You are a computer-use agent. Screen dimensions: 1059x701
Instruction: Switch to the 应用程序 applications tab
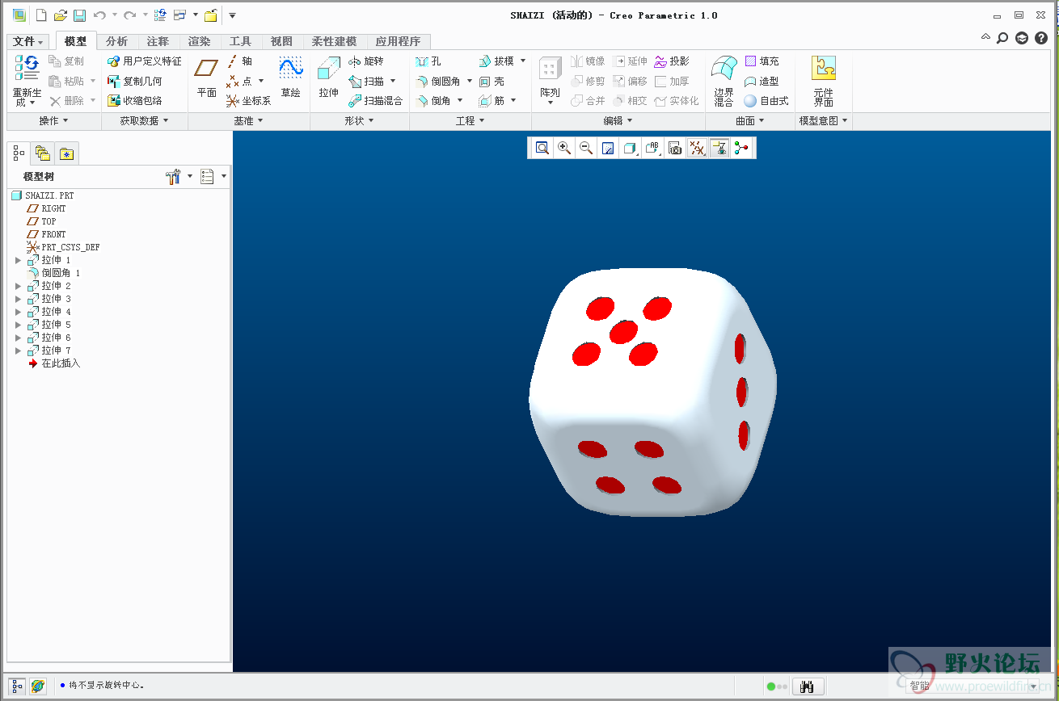398,41
